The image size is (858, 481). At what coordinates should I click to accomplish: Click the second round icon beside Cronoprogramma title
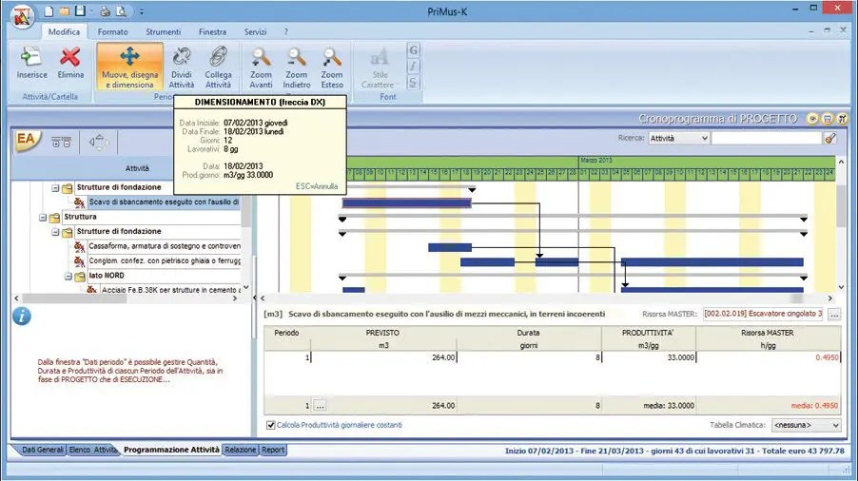coord(828,119)
